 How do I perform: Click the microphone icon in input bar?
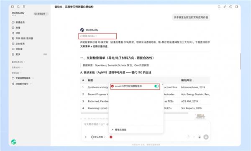coord(200,137)
